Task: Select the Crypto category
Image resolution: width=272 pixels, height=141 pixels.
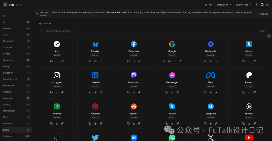Action: click(x=17, y=54)
